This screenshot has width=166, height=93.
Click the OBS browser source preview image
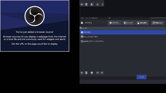tap(34, 26)
